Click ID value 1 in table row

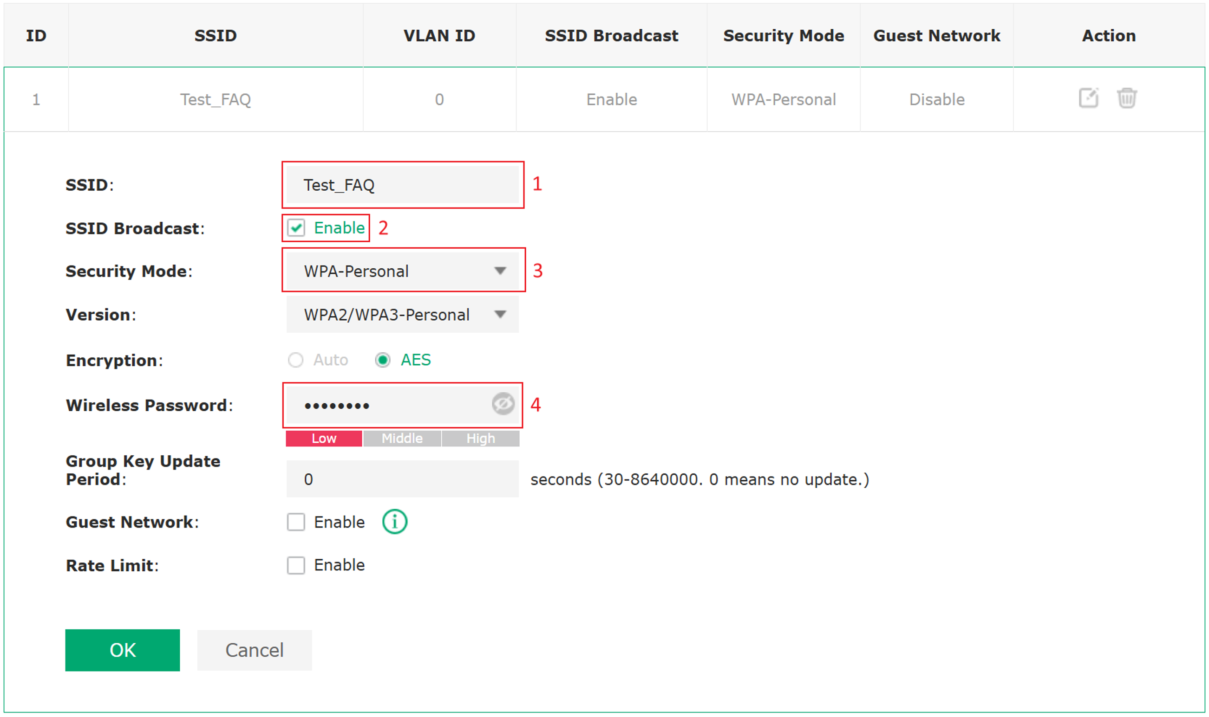click(36, 99)
